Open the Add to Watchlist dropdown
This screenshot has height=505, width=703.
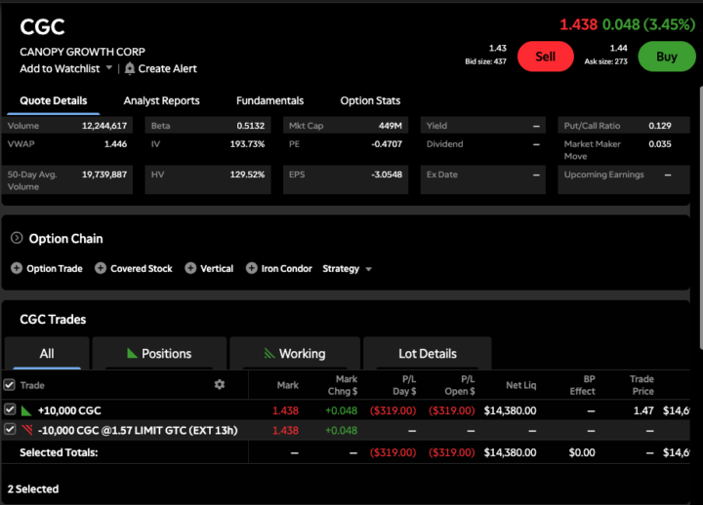108,68
